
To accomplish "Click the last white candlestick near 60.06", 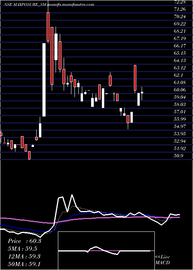I will (142, 93).
